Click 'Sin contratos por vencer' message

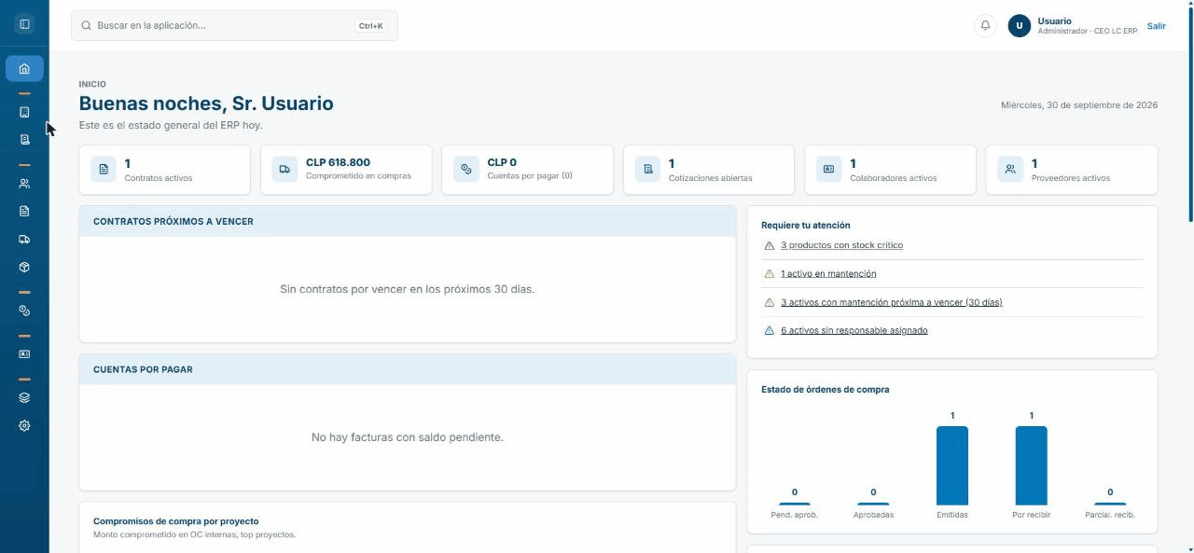pyautogui.click(x=408, y=289)
